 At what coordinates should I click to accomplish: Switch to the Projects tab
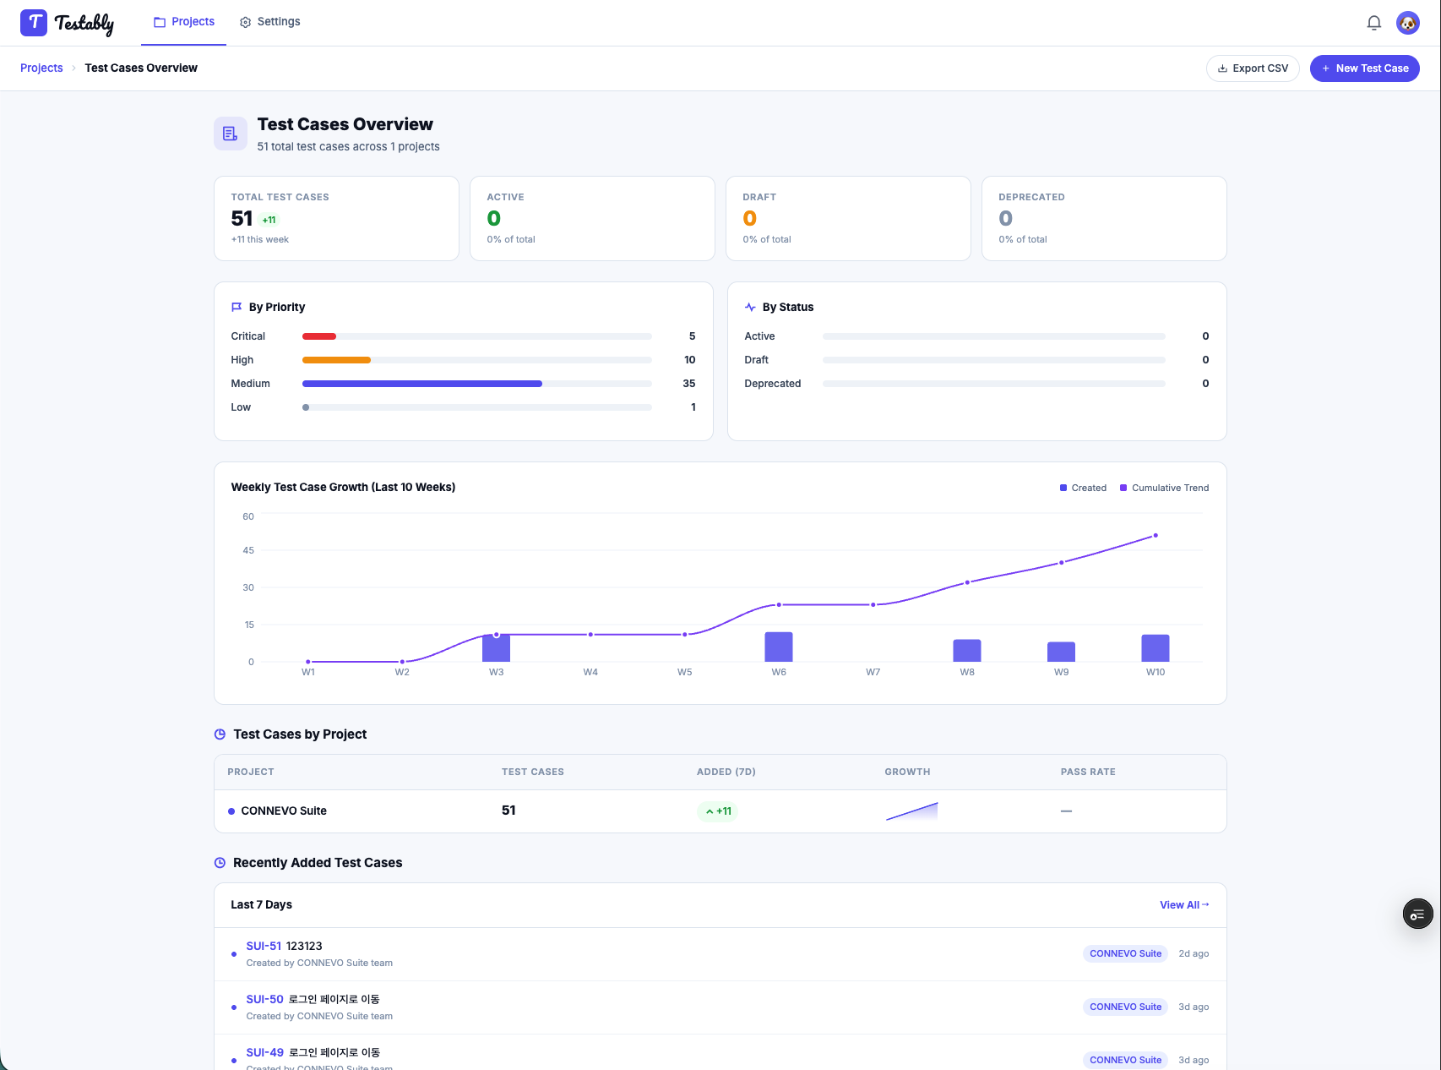click(x=184, y=22)
